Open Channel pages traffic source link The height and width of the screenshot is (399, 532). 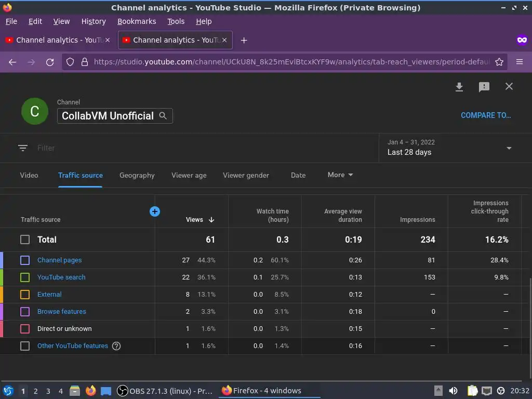click(x=59, y=260)
